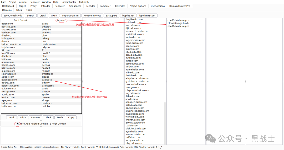Select wenku.baidu.com in subdomain list
The width and height of the screenshot is (284, 150).
135,117
